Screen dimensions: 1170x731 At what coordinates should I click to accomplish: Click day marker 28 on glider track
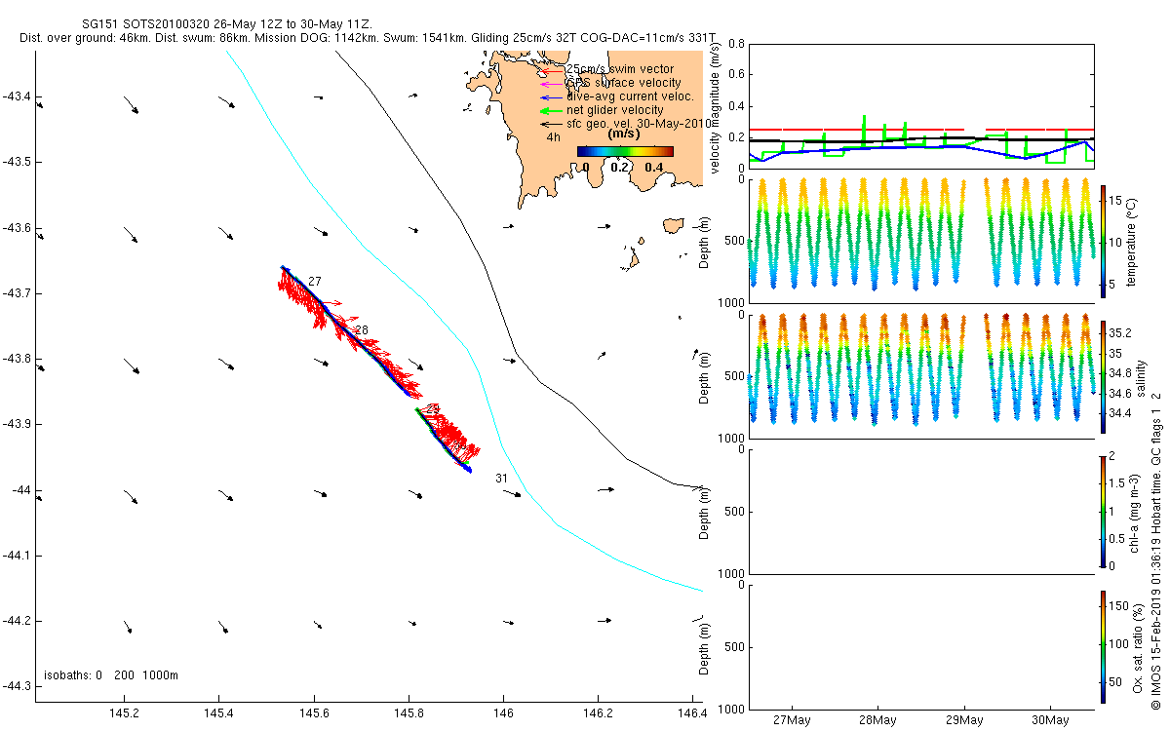(x=361, y=331)
